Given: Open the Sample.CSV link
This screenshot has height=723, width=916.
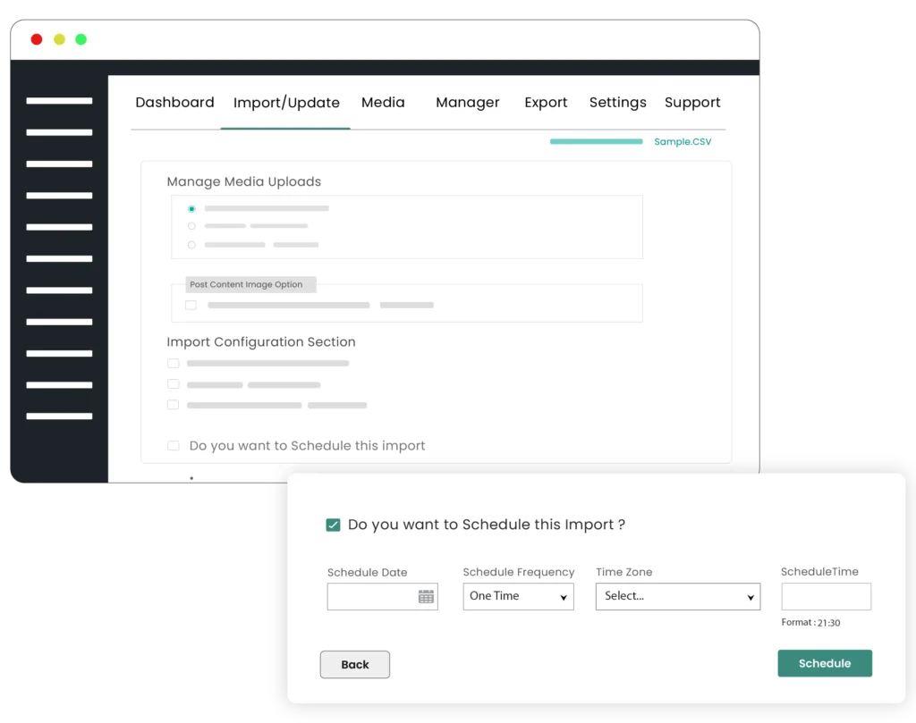Looking at the screenshot, I should click(x=683, y=141).
